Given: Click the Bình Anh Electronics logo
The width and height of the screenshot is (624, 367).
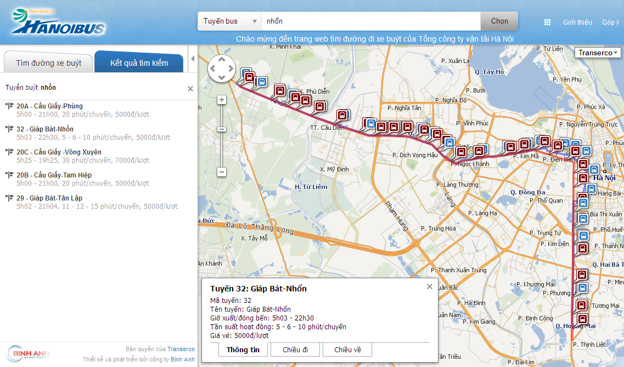Looking at the screenshot, I should click(29, 353).
